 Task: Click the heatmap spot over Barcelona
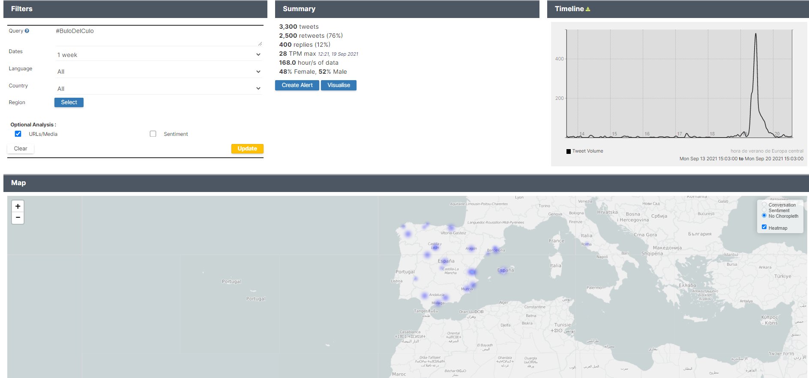click(x=495, y=249)
